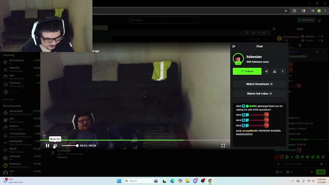Open TheLostDrake recommended channel
Viewport: 329px width, 185px height.
tap(22, 135)
